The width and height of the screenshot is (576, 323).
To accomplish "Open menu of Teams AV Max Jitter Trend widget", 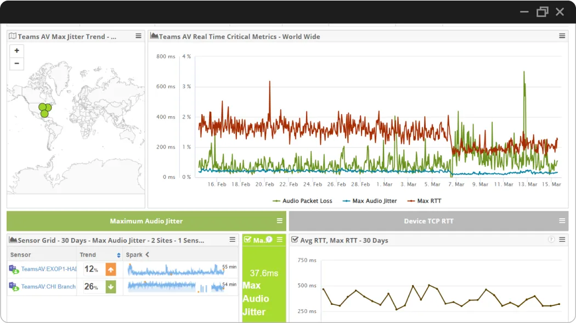I will [x=138, y=36].
